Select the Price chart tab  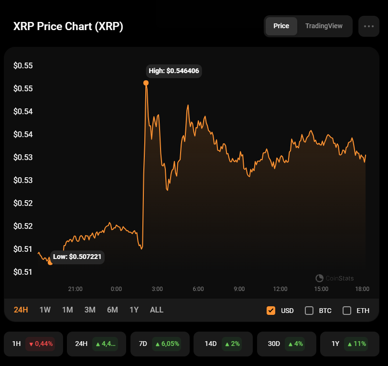click(281, 26)
